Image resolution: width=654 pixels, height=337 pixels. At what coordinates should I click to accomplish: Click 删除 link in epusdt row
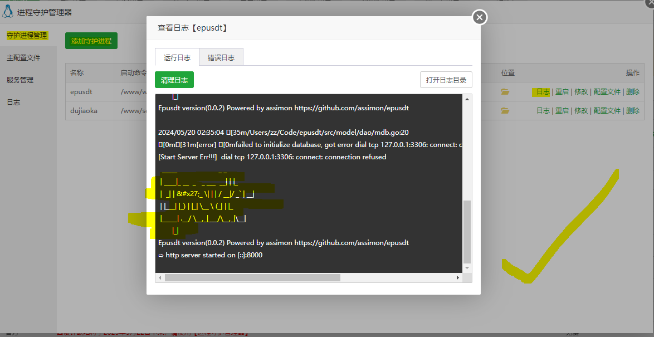pos(633,92)
